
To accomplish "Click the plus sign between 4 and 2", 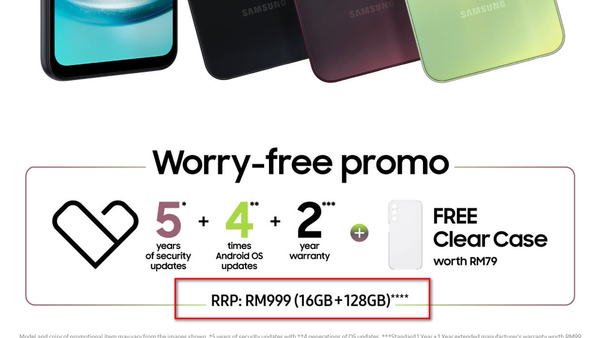I will click(275, 221).
